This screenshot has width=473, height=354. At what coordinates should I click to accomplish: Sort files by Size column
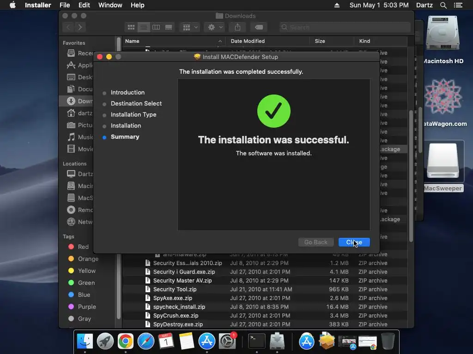[332, 41]
